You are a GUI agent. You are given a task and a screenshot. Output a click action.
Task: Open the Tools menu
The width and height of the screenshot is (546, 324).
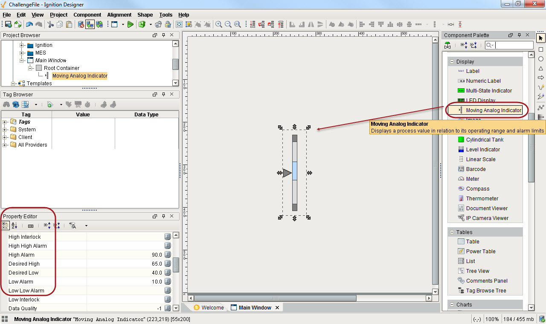(166, 15)
